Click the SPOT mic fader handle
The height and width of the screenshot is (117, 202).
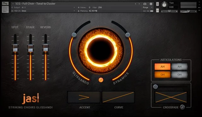(15, 48)
